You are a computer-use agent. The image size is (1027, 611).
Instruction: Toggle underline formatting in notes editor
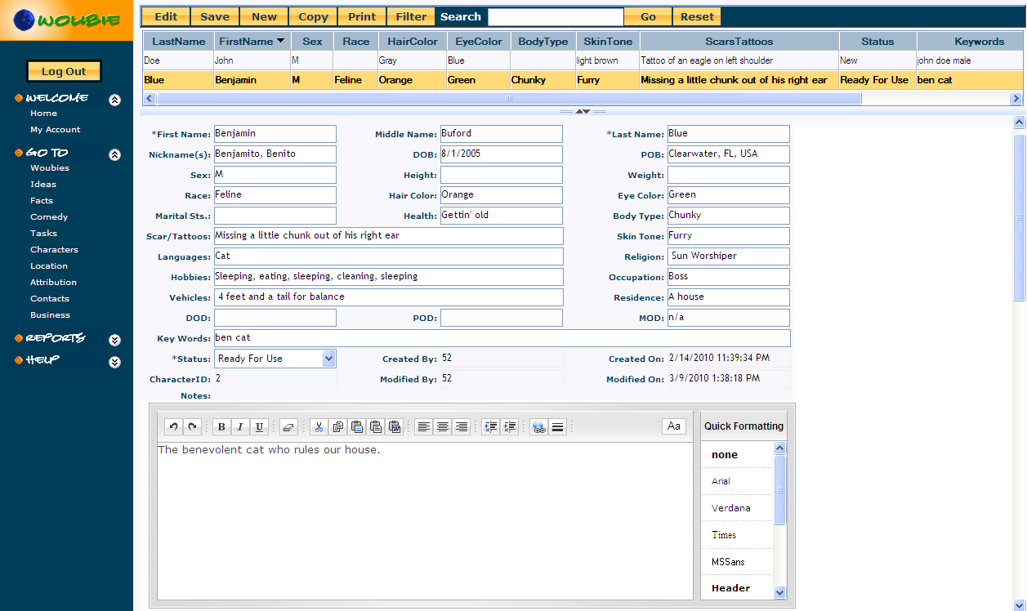coord(260,426)
